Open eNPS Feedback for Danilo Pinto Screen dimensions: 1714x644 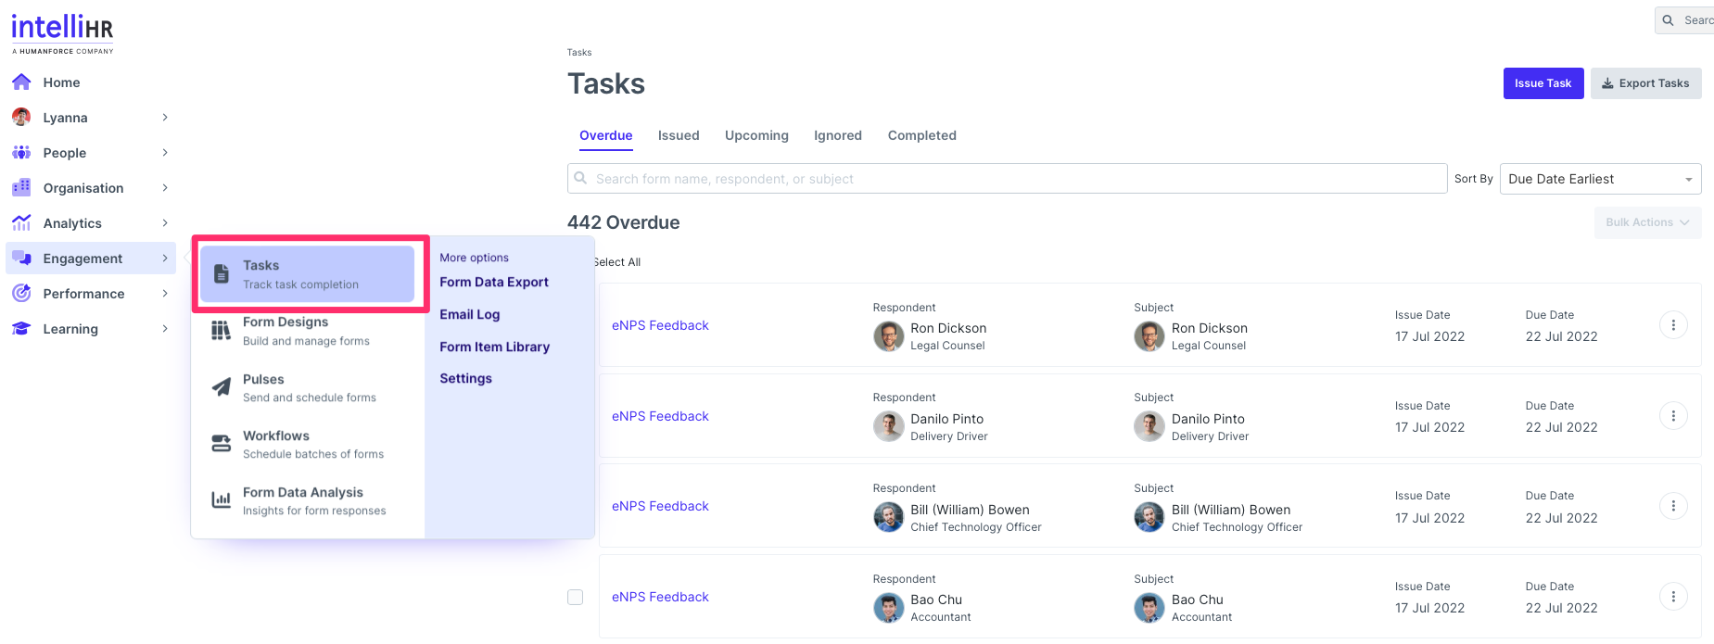click(x=660, y=416)
